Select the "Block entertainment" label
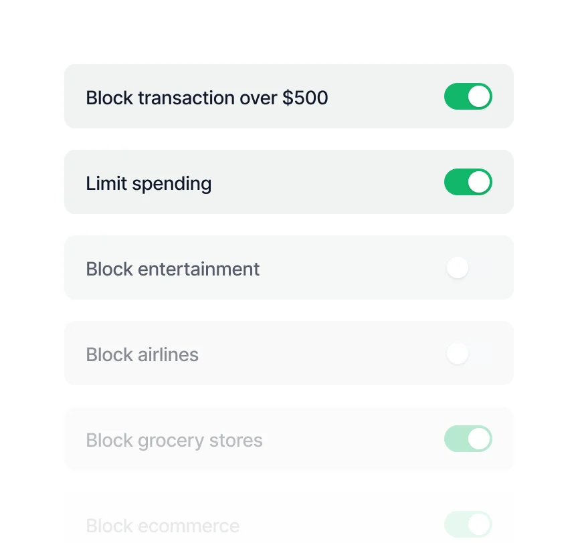Image resolution: width=578 pixels, height=543 pixels. [x=173, y=269]
